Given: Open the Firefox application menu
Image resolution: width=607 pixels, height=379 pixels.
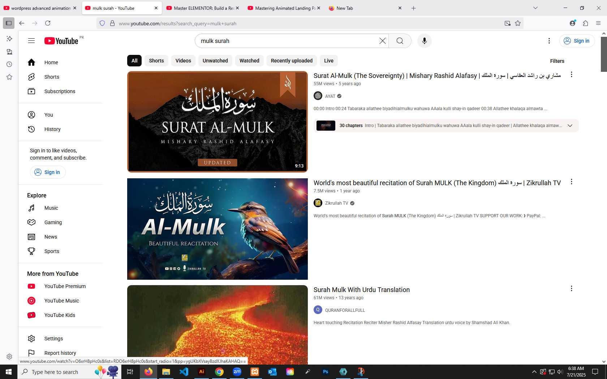Looking at the screenshot, I should [x=598, y=23].
